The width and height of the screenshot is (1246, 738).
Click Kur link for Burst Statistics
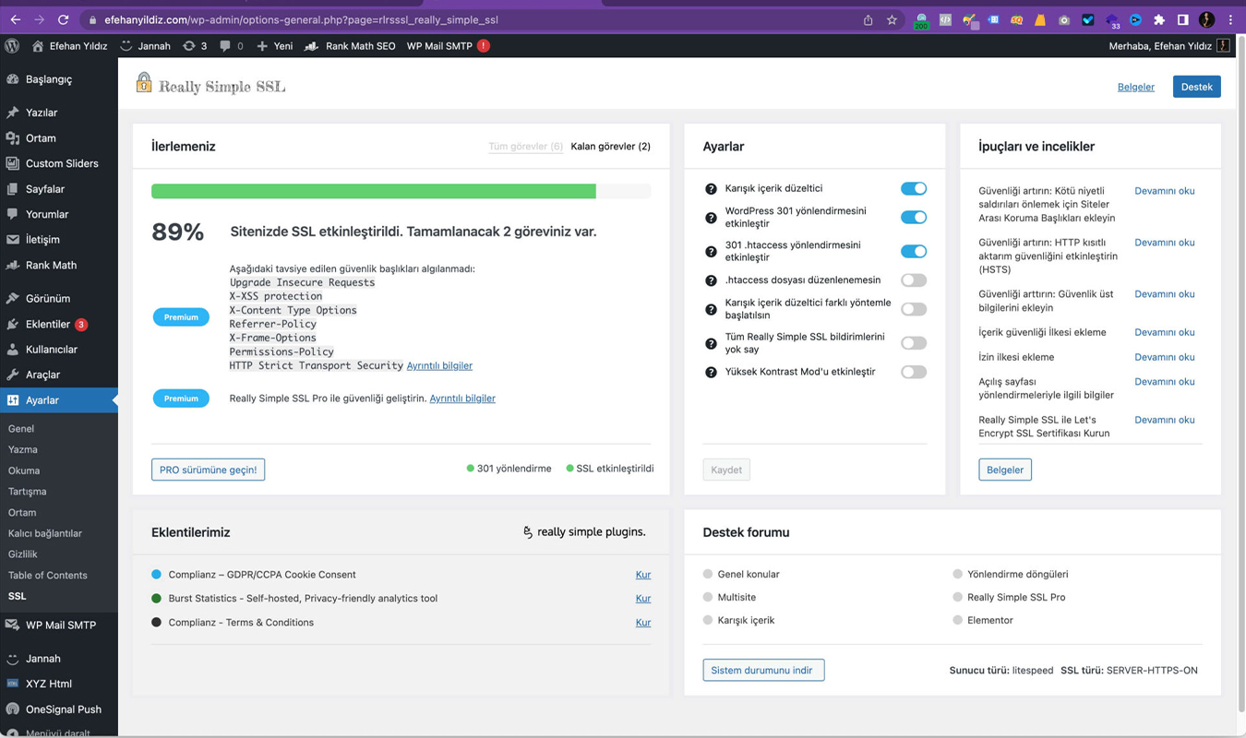[643, 599]
